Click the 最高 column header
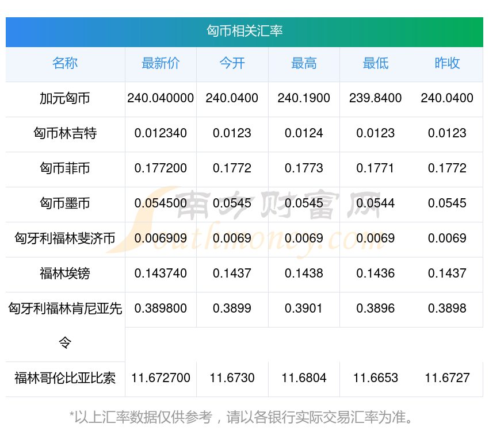Image resolution: width=489 pixels, height=435 pixels. [x=304, y=64]
